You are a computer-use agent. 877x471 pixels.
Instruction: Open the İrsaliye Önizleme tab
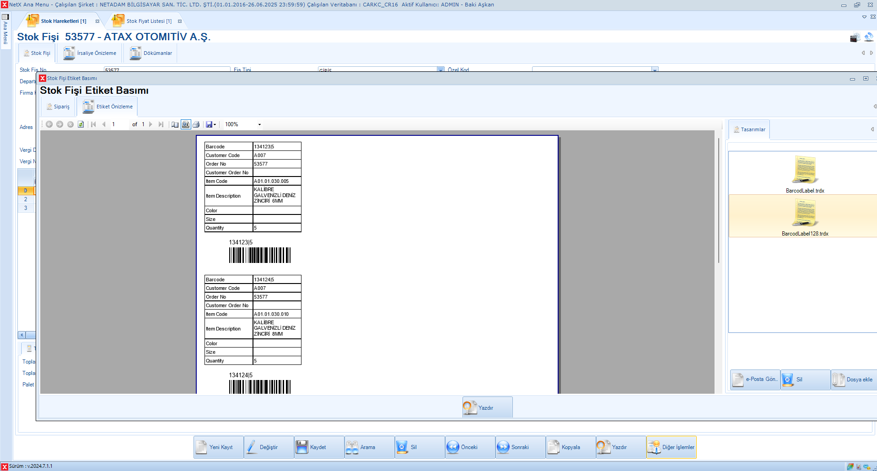coord(90,53)
